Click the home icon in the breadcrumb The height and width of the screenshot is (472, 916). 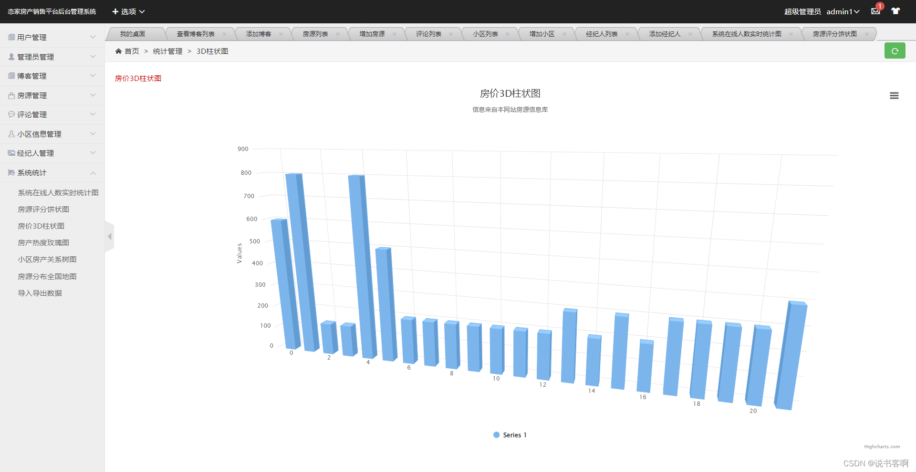click(x=118, y=51)
